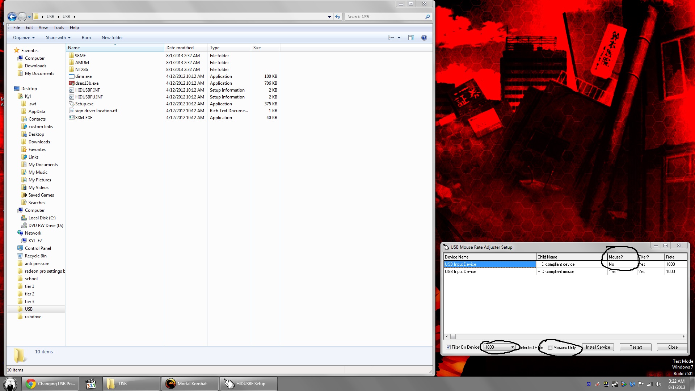Click the device list horizontal scrollbar
This screenshot has height=391, width=695.
pos(565,337)
